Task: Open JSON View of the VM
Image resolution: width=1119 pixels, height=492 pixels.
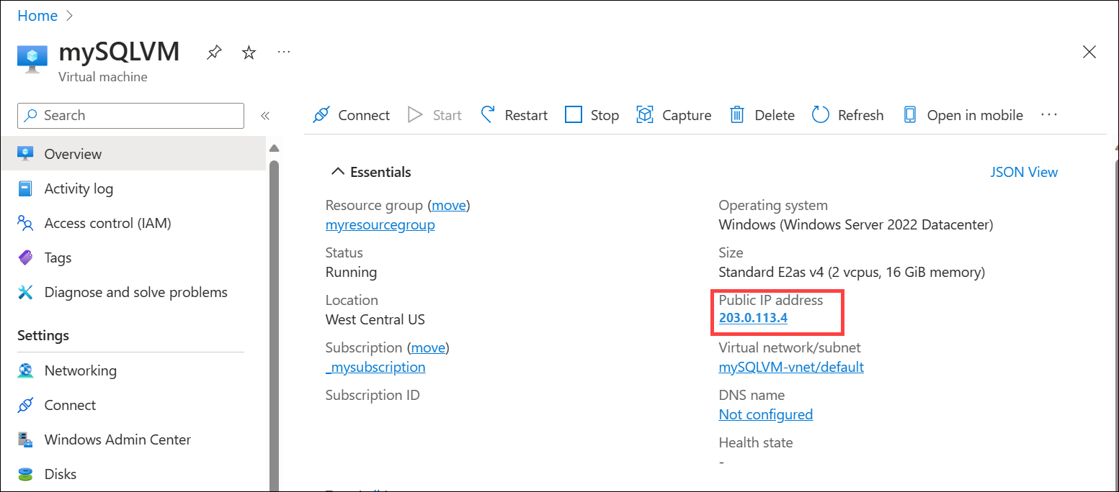Action: click(x=1024, y=172)
